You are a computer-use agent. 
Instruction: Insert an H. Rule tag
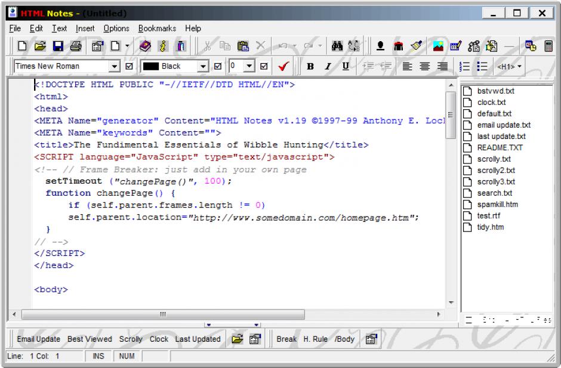pos(316,339)
